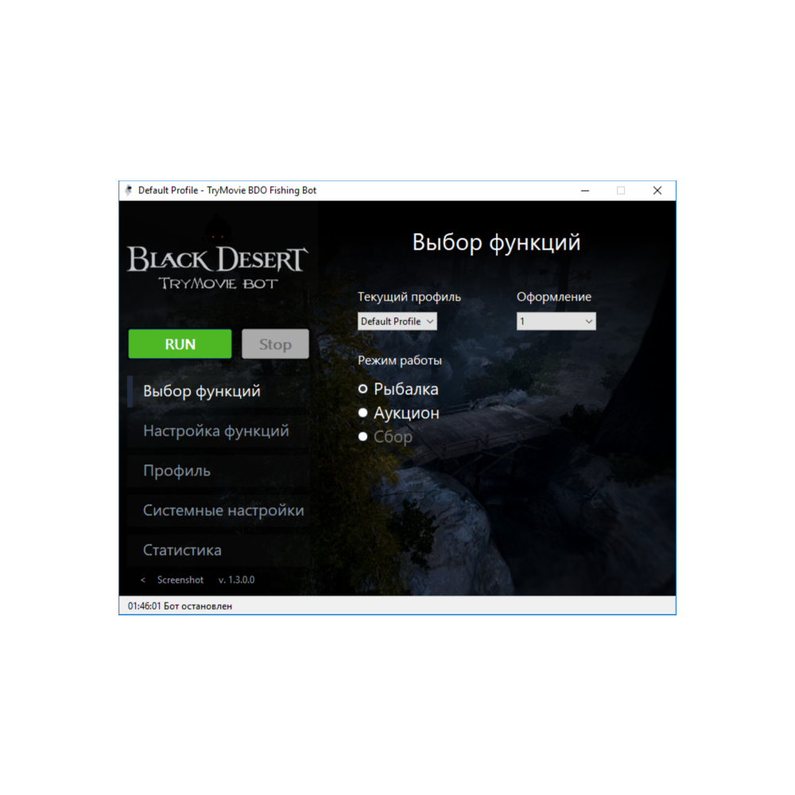The image size is (795, 795).
Task: Click the left arrow beside Screenshot
Action: point(143,580)
